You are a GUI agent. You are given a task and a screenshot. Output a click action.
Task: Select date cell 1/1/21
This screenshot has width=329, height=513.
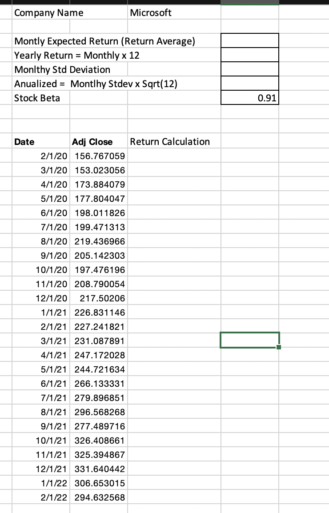click(x=41, y=313)
